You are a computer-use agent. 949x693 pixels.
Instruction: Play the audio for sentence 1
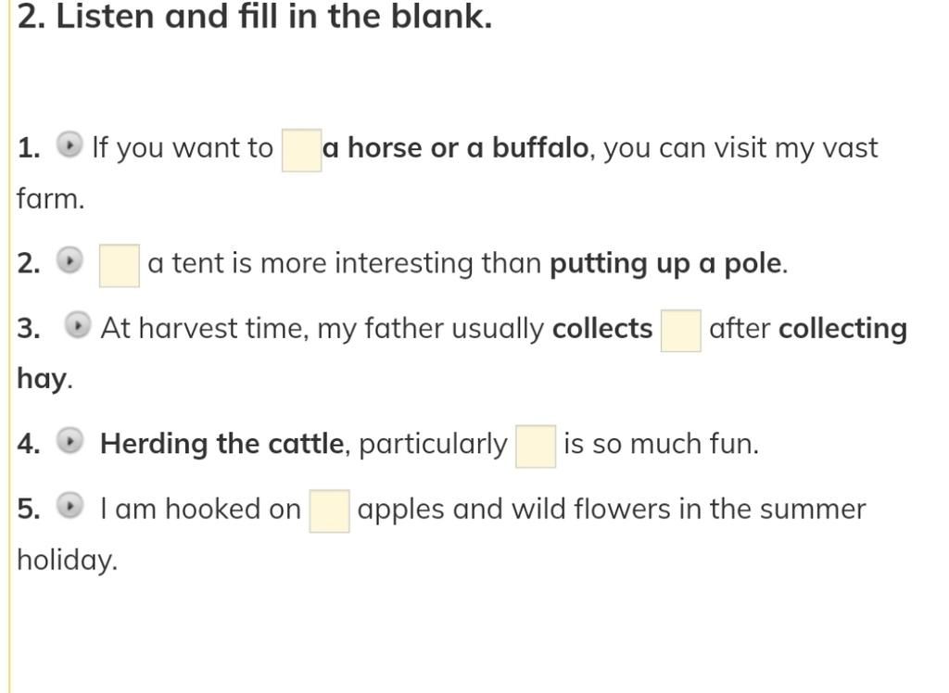click(69, 145)
